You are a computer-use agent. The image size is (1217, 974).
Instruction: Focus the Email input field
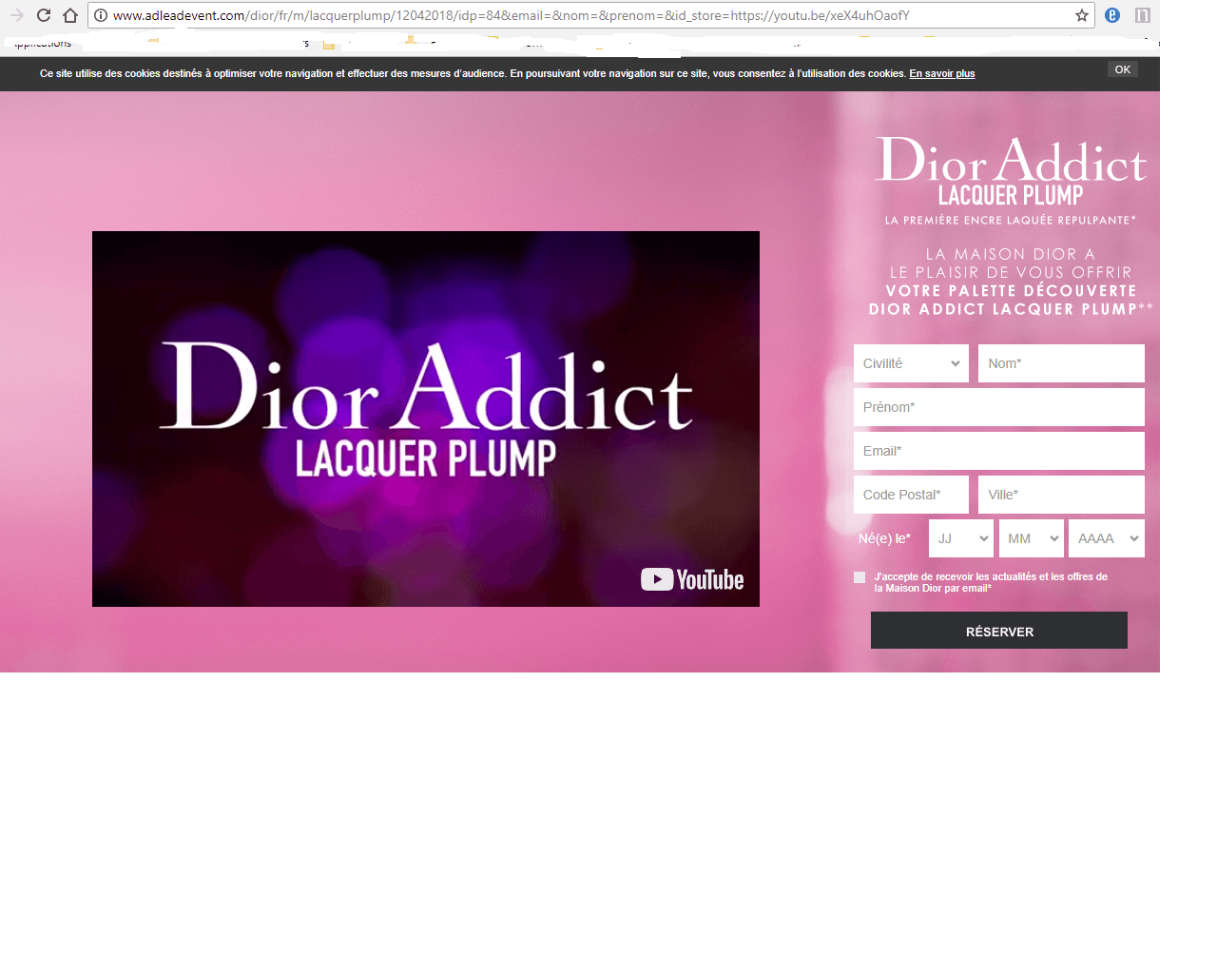pos(998,451)
